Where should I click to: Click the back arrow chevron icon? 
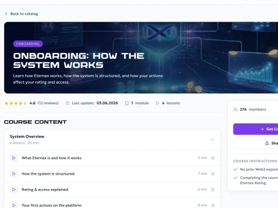pyautogui.click(x=6, y=14)
